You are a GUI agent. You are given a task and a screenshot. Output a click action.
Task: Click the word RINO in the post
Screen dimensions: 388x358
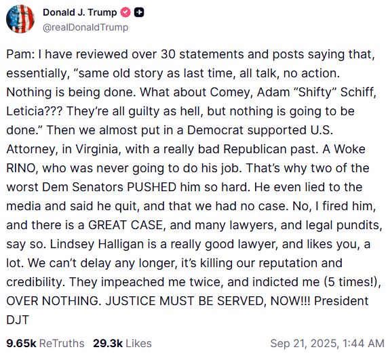click(22, 168)
